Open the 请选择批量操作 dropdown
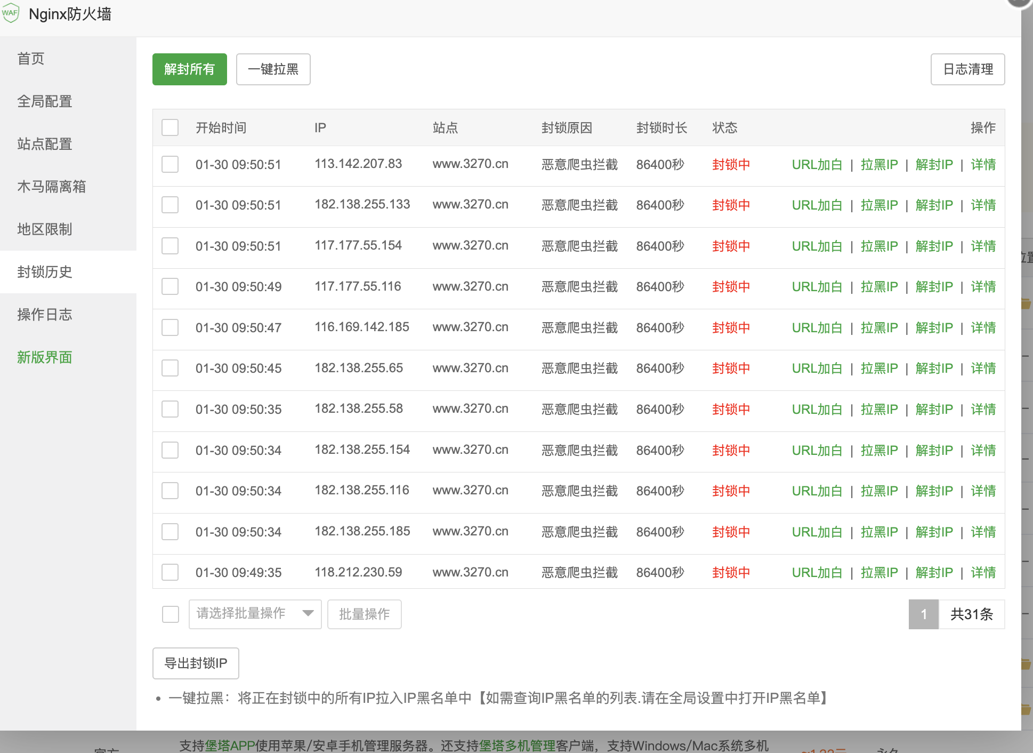Viewport: 1033px width, 753px height. pyautogui.click(x=255, y=614)
